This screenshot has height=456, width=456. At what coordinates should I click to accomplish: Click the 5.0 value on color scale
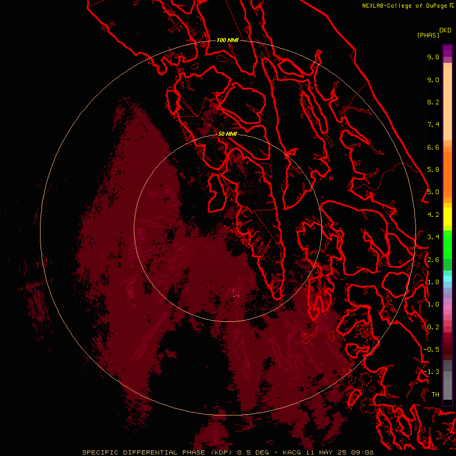(433, 192)
